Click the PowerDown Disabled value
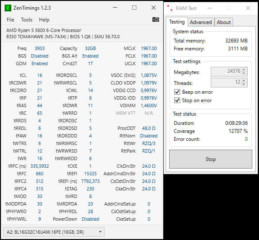259x240 pixels. coord(90,219)
